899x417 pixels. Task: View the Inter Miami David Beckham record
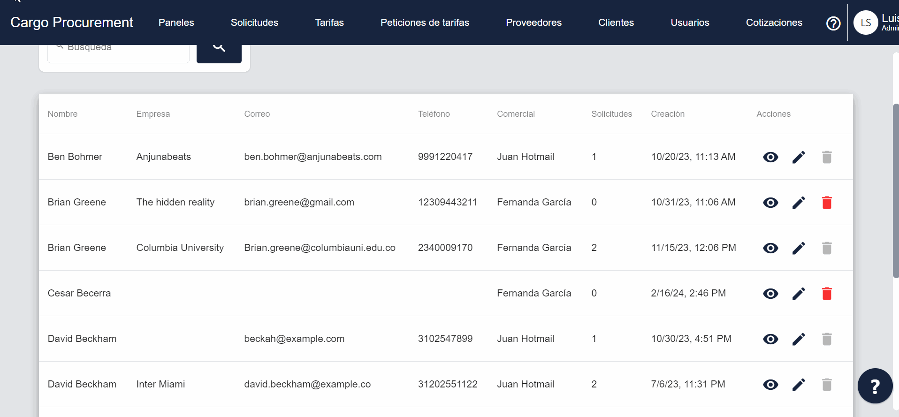(x=770, y=385)
